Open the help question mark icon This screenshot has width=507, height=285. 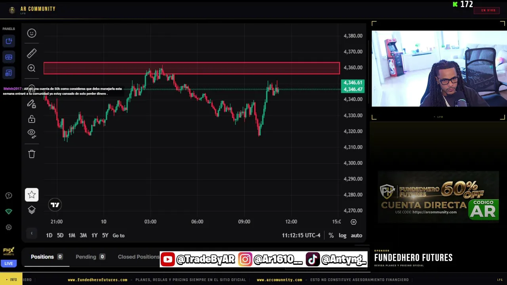(x=9, y=196)
